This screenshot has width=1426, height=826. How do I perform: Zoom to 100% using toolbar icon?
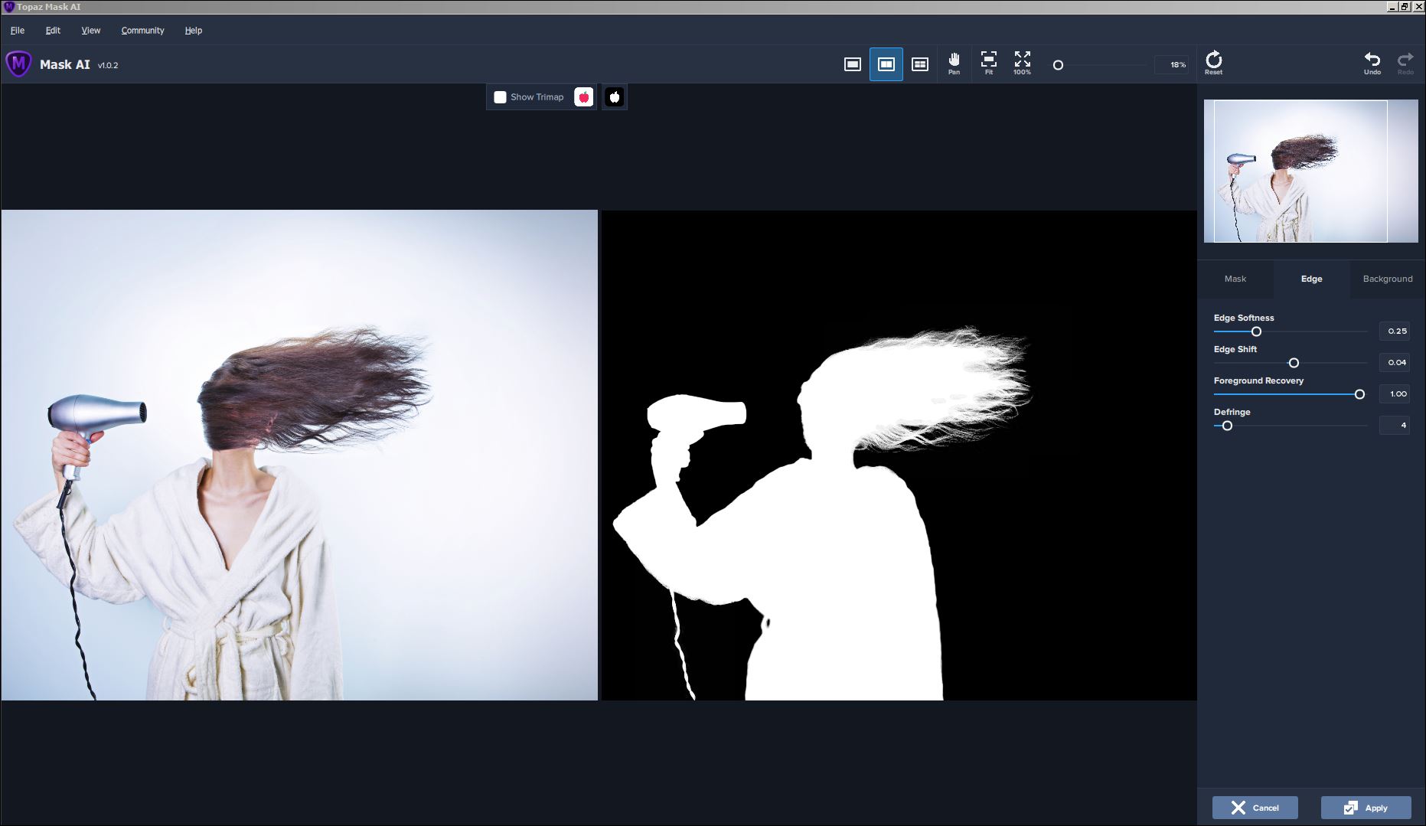1022,64
